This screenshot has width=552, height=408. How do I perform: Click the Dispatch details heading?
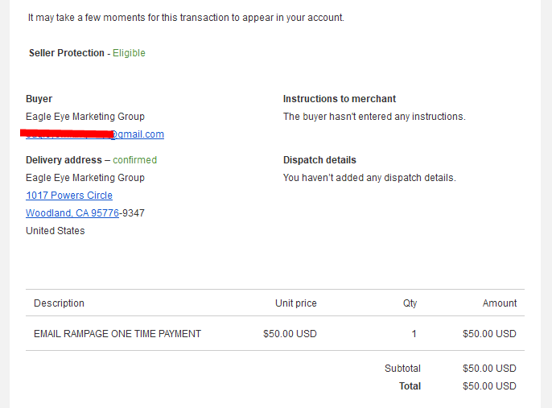pos(319,160)
